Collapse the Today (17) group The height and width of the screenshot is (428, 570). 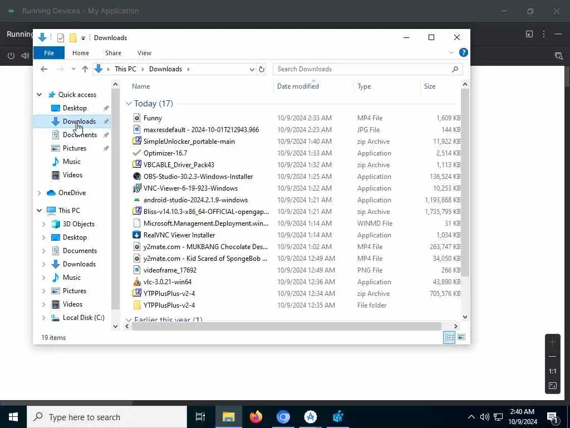129,104
